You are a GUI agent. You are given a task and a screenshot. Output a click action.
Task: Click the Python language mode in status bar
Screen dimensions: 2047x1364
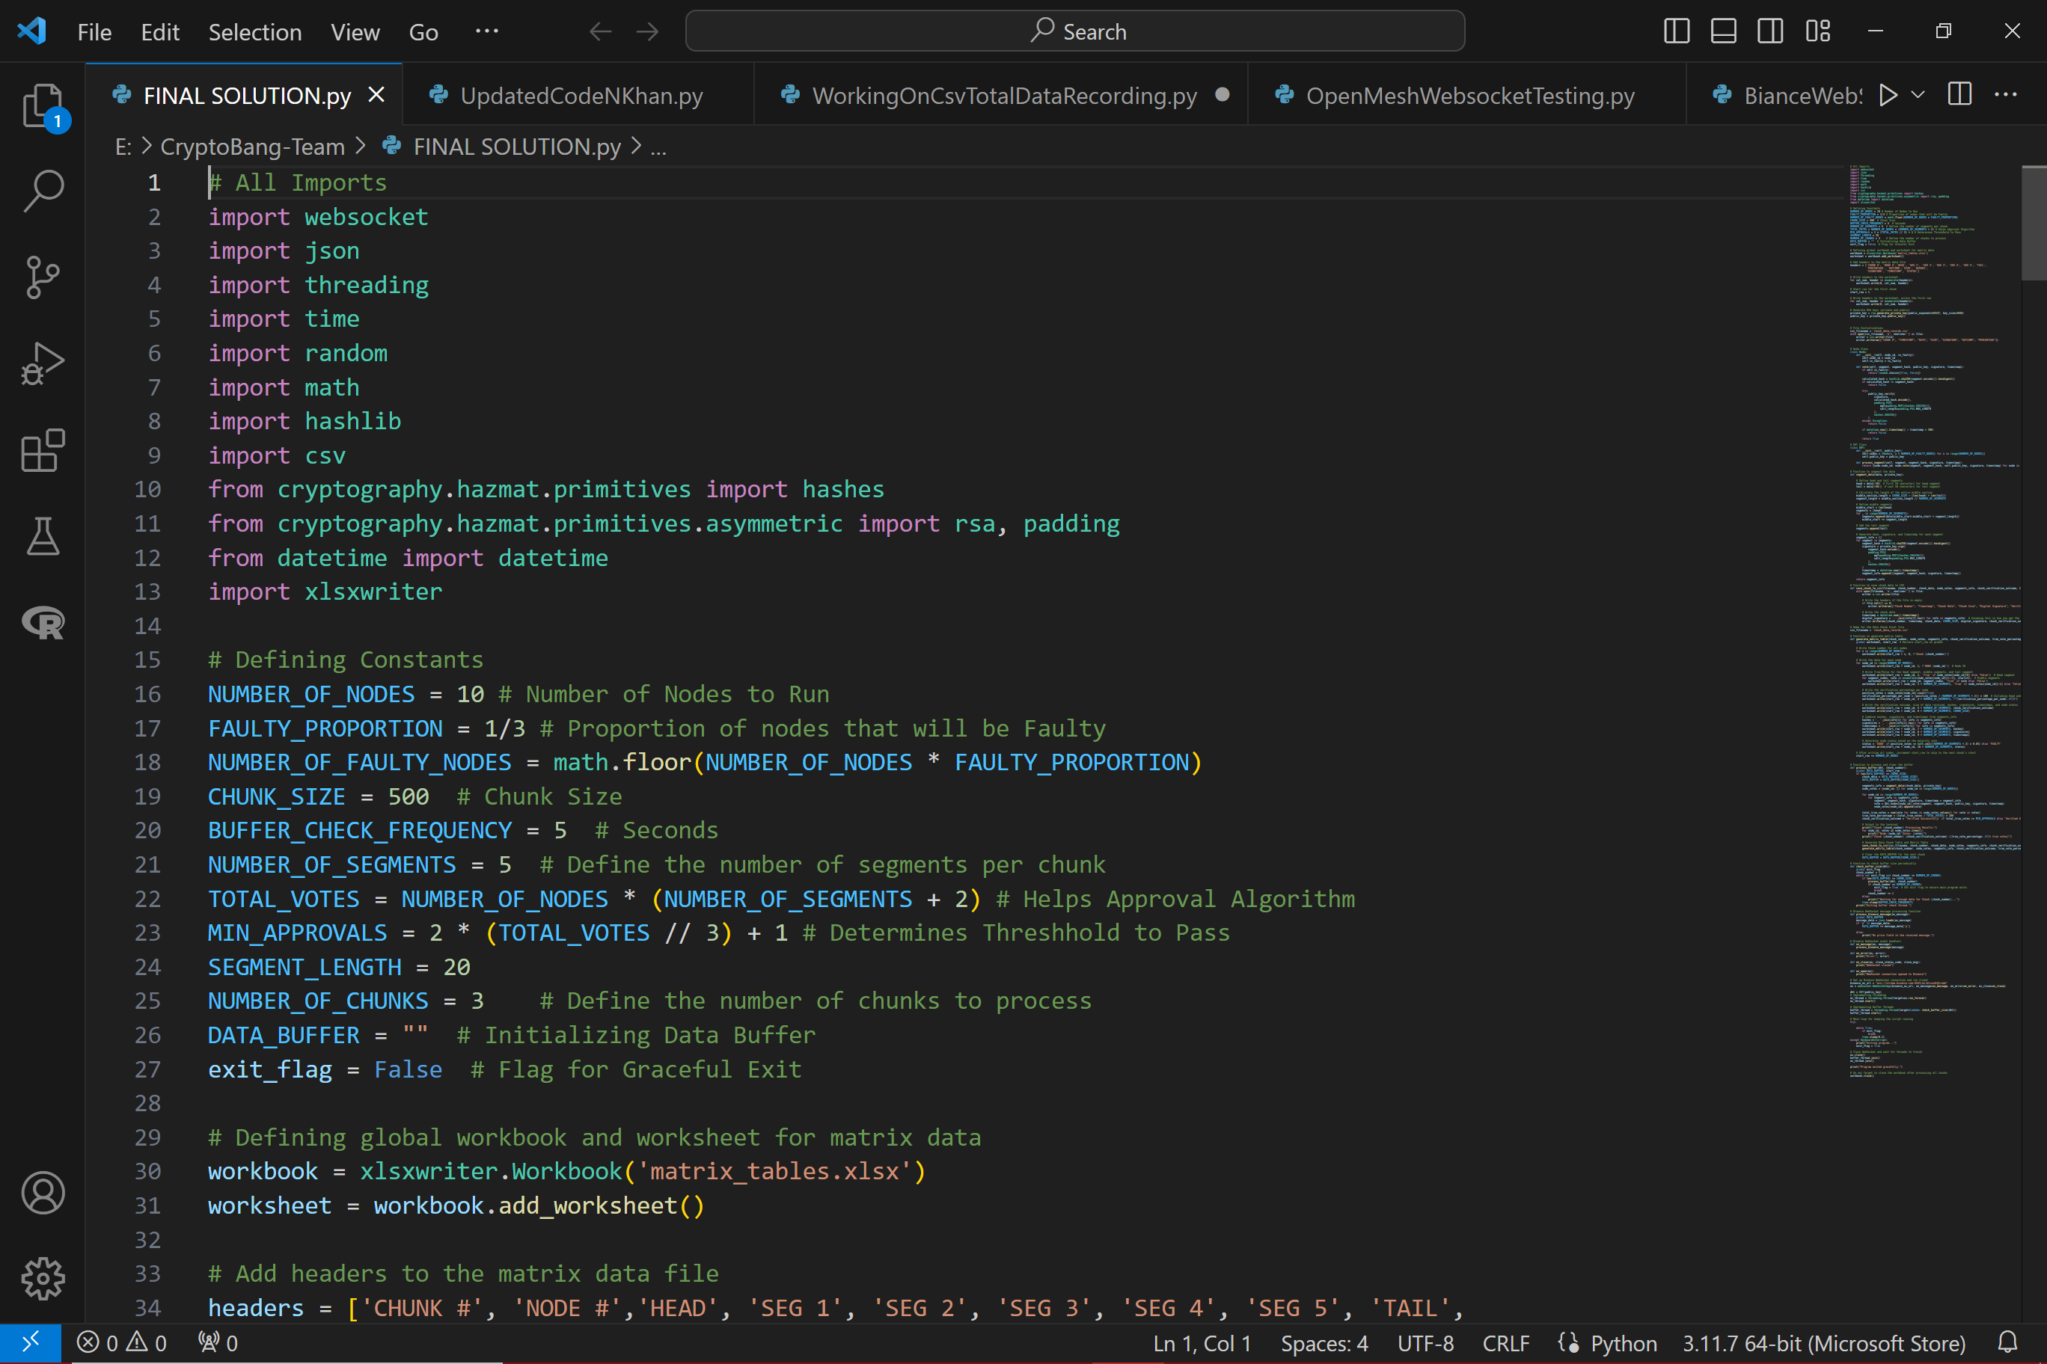(x=1623, y=1343)
